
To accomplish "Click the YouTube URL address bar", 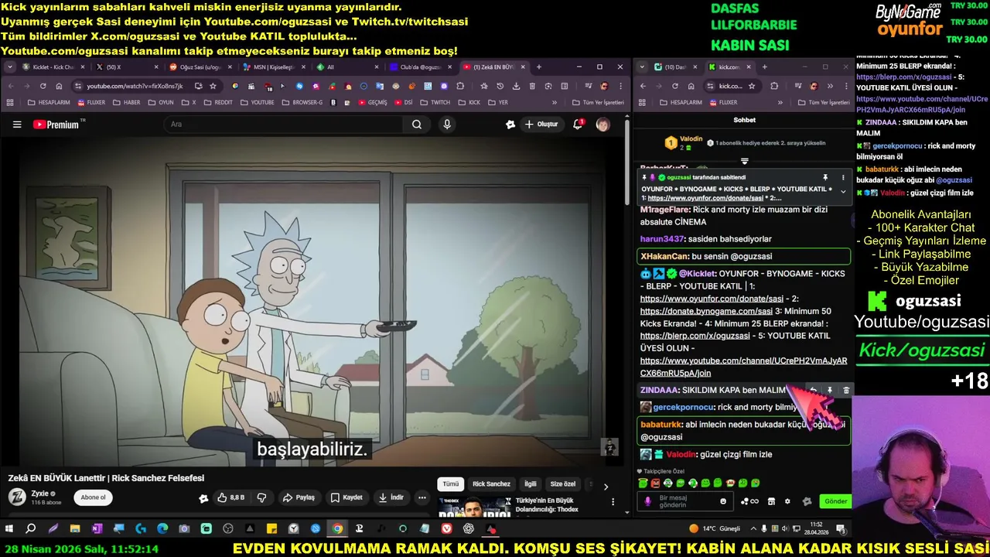I will pos(135,86).
